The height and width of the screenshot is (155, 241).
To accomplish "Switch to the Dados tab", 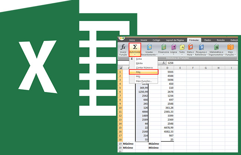I will pos(208,40).
